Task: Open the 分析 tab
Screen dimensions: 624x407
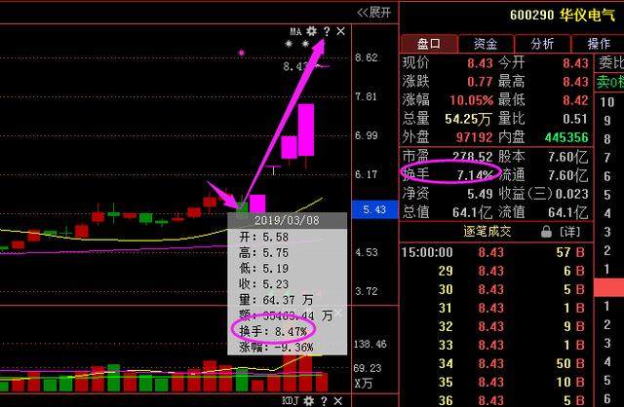Action: point(542,44)
